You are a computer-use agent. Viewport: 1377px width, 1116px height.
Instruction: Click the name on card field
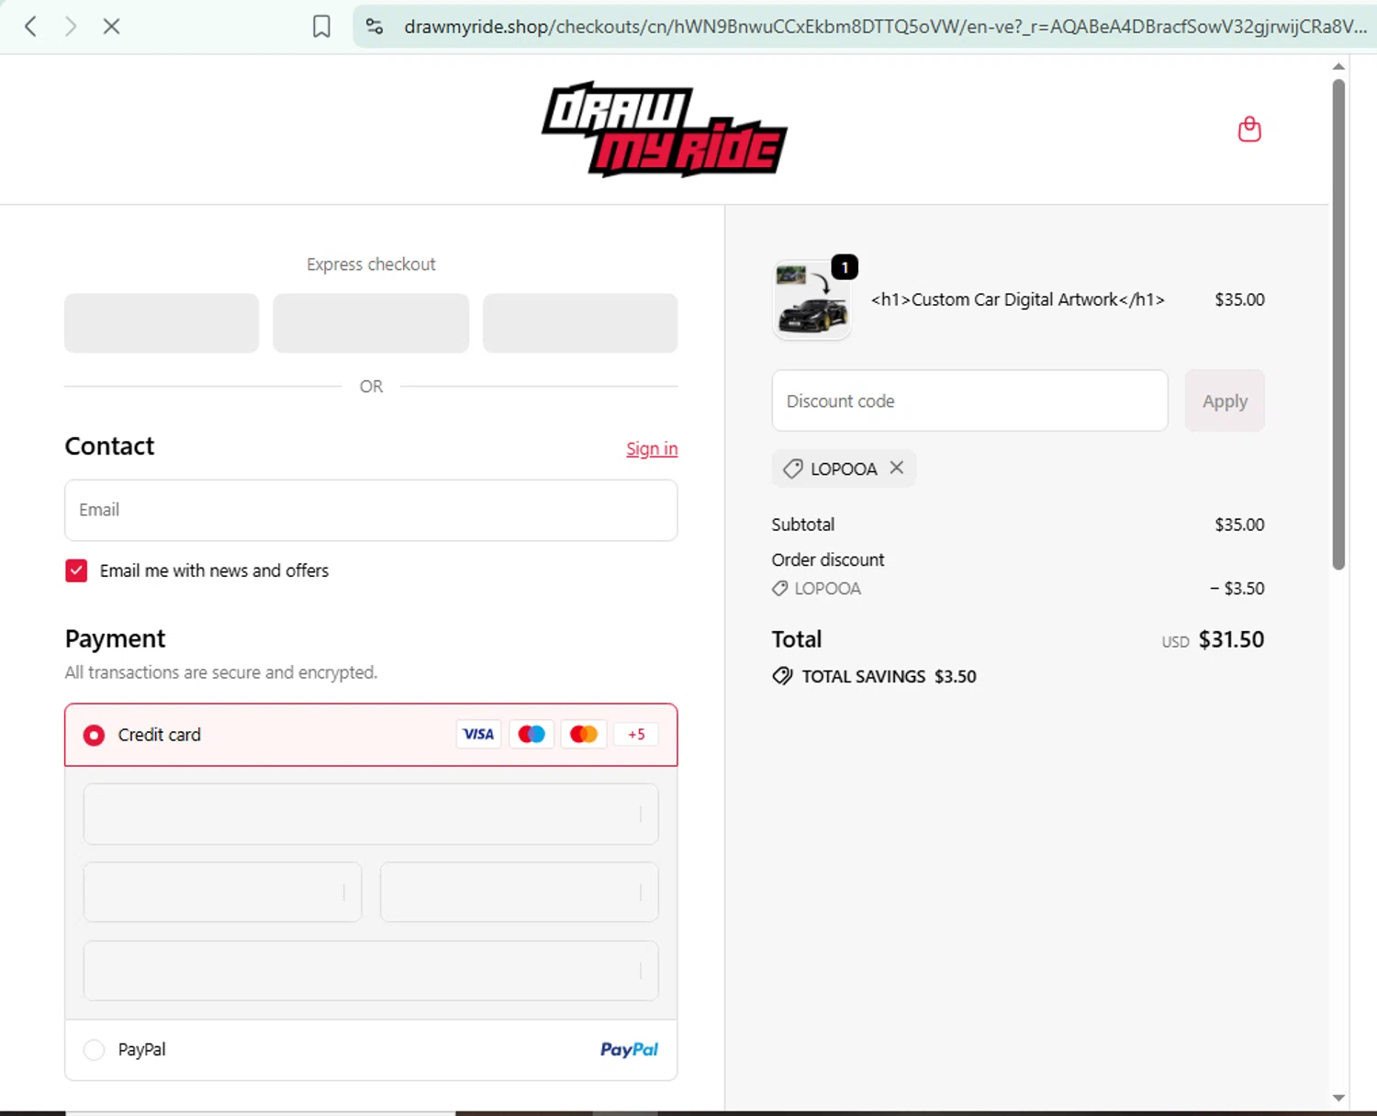point(371,970)
